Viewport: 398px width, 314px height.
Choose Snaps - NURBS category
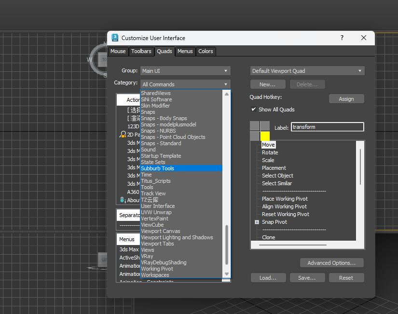point(181,131)
